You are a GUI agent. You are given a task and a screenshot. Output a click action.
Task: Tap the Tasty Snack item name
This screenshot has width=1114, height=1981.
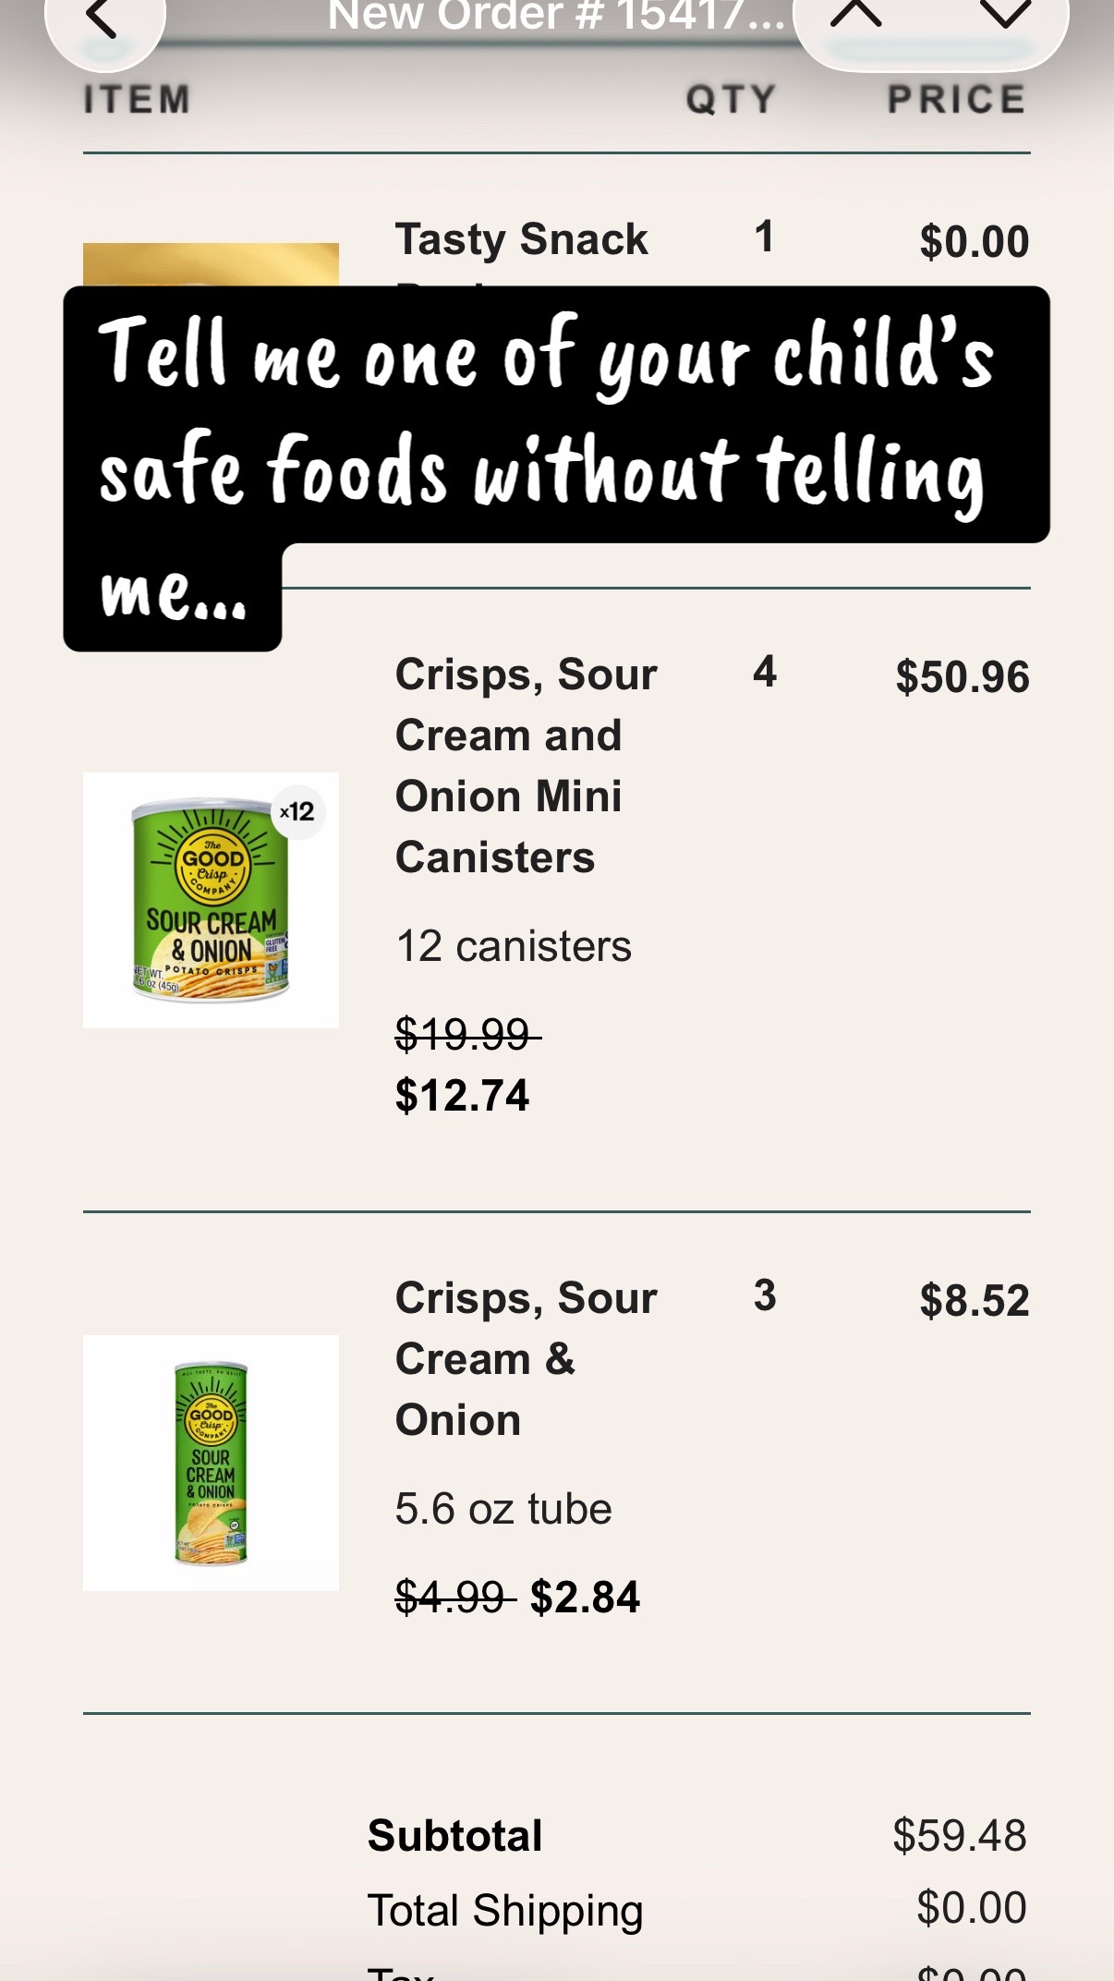click(x=522, y=240)
